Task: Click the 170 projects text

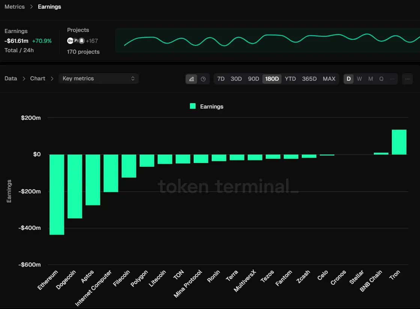Action: click(x=83, y=52)
